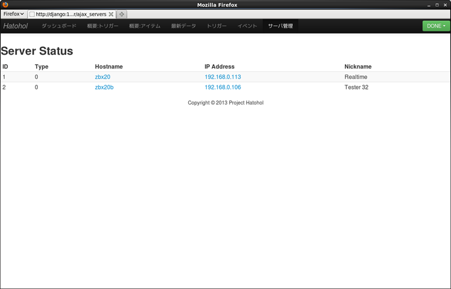Navigate to the イベント page
The image size is (451, 289).
(247, 26)
